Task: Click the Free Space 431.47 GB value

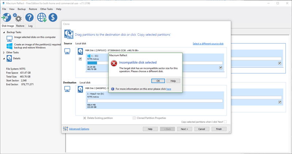Action: pyautogui.click(x=25, y=73)
